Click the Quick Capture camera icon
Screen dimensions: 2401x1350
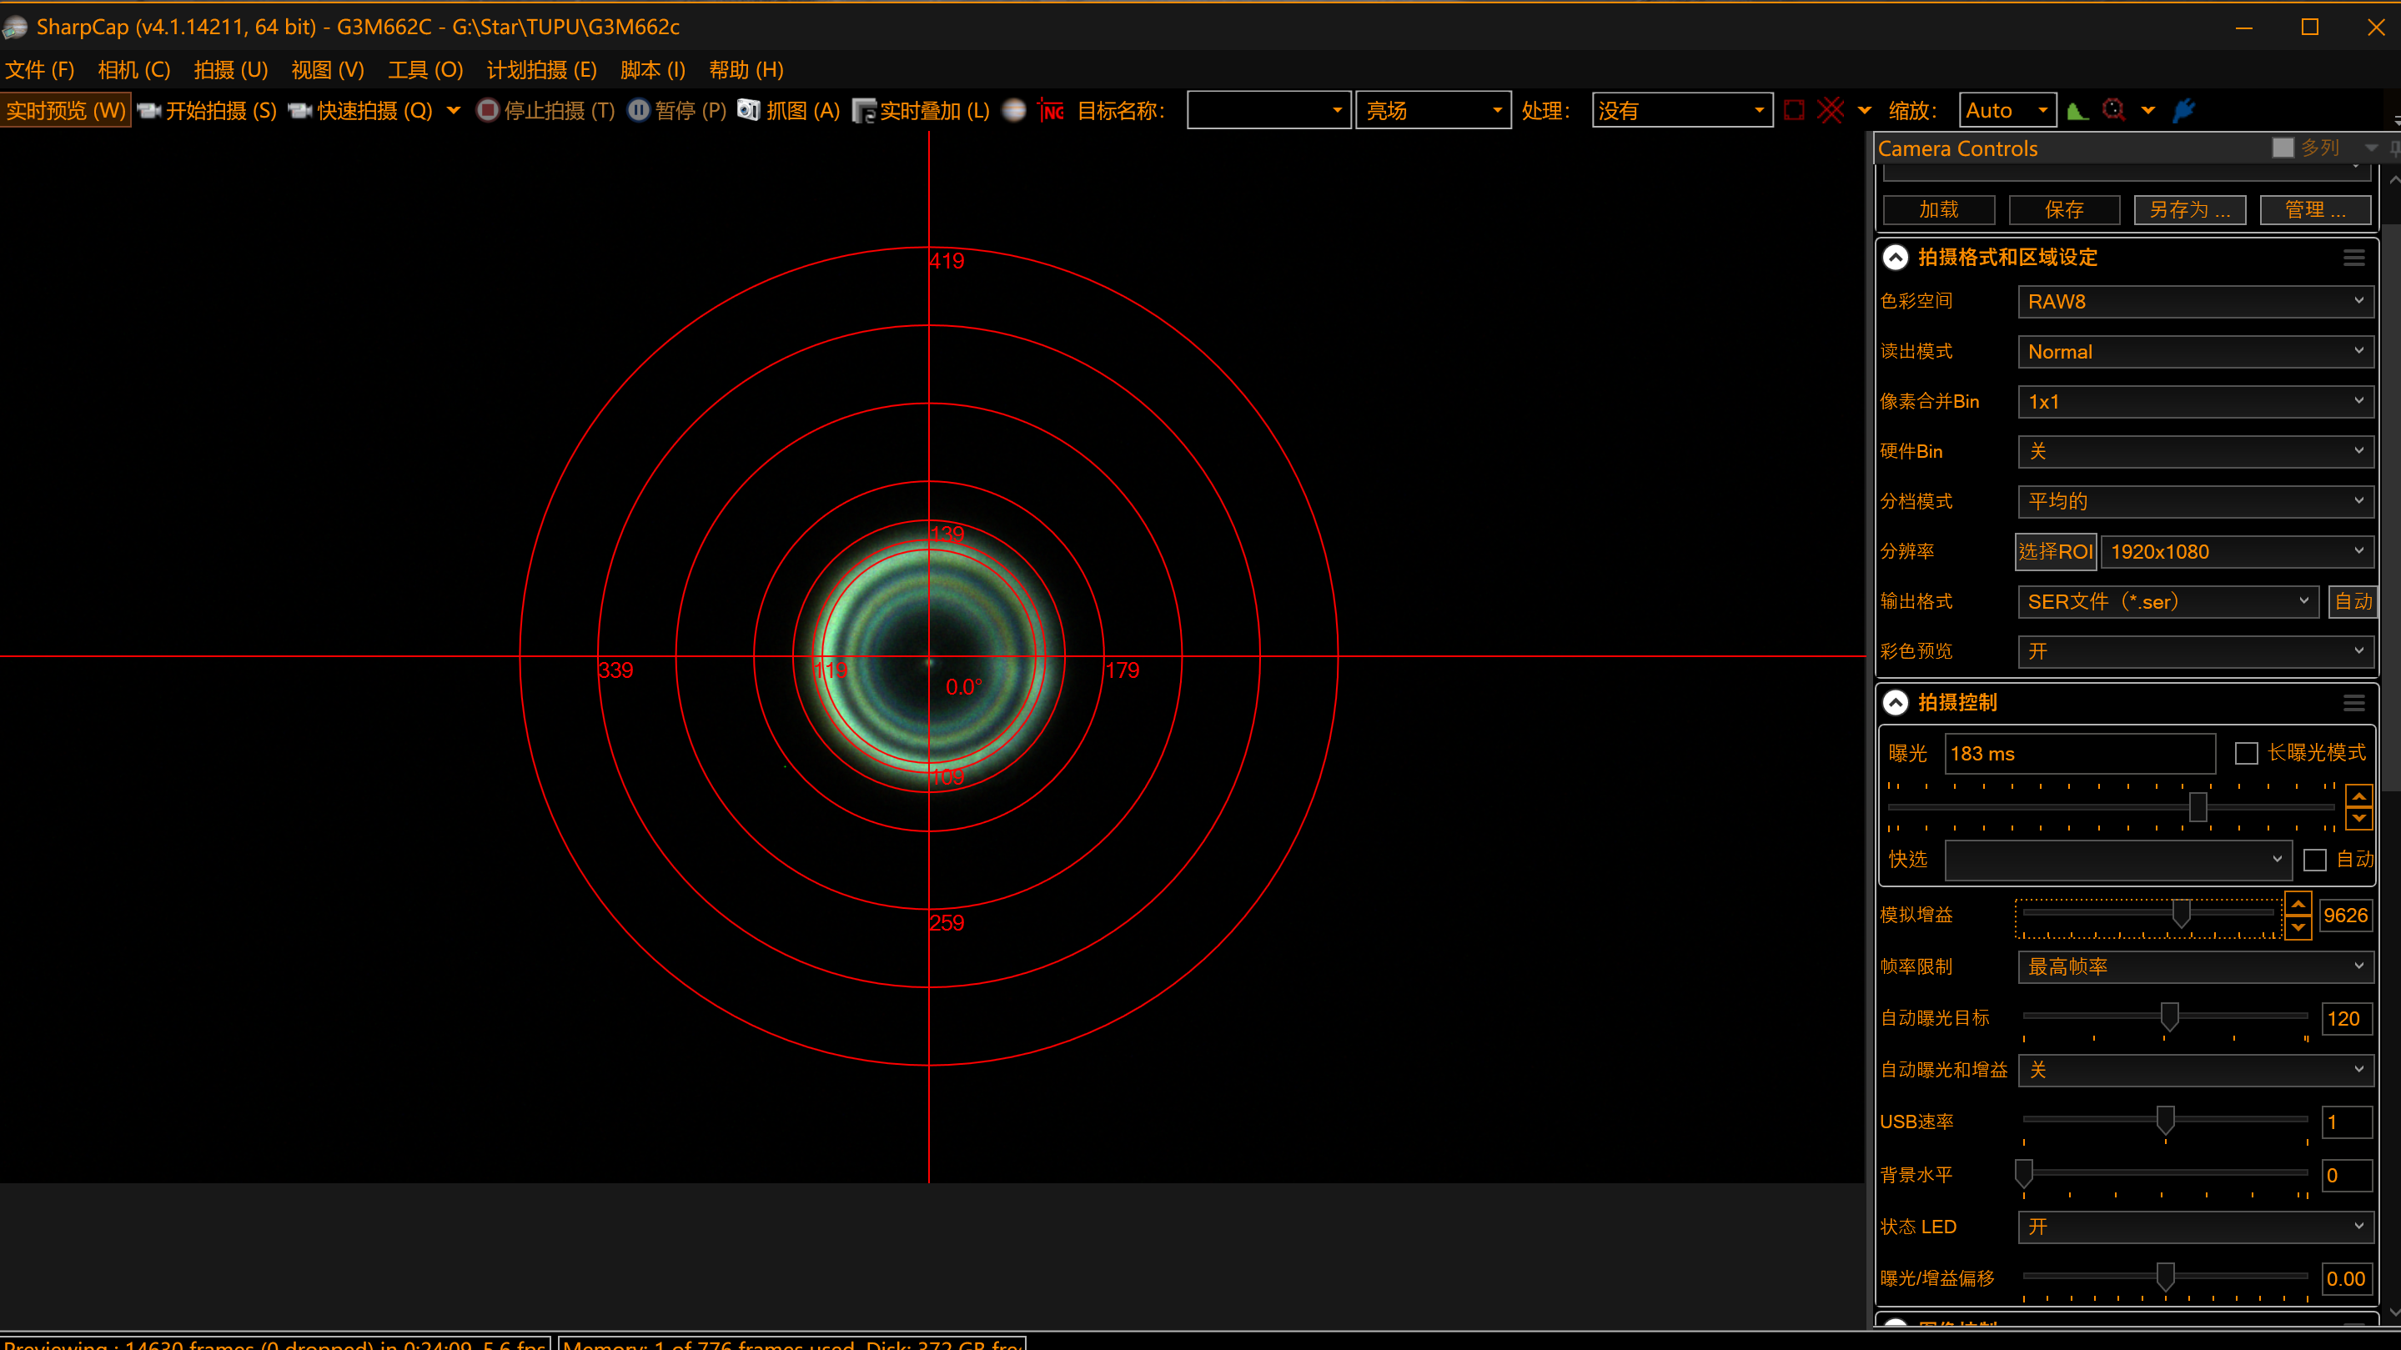(x=300, y=111)
